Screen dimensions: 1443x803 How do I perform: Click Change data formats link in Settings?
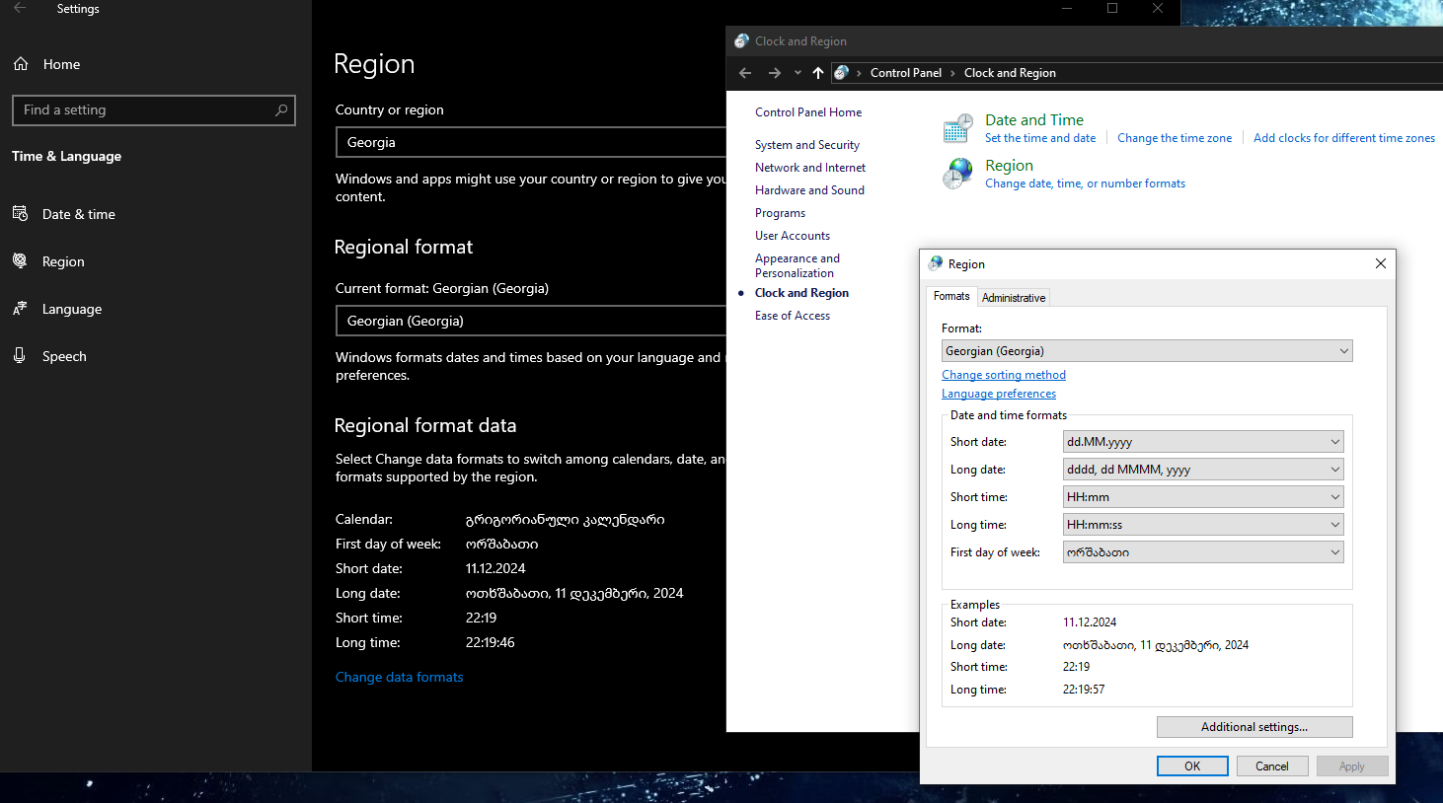[x=399, y=677]
